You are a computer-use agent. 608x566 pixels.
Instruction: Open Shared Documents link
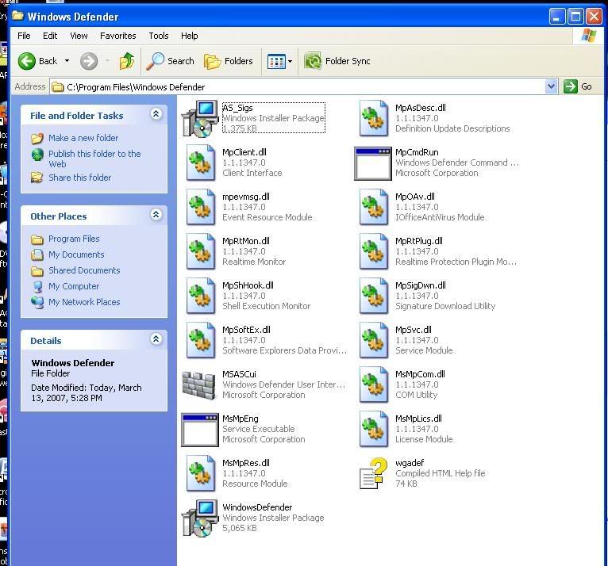pos(84,270)
